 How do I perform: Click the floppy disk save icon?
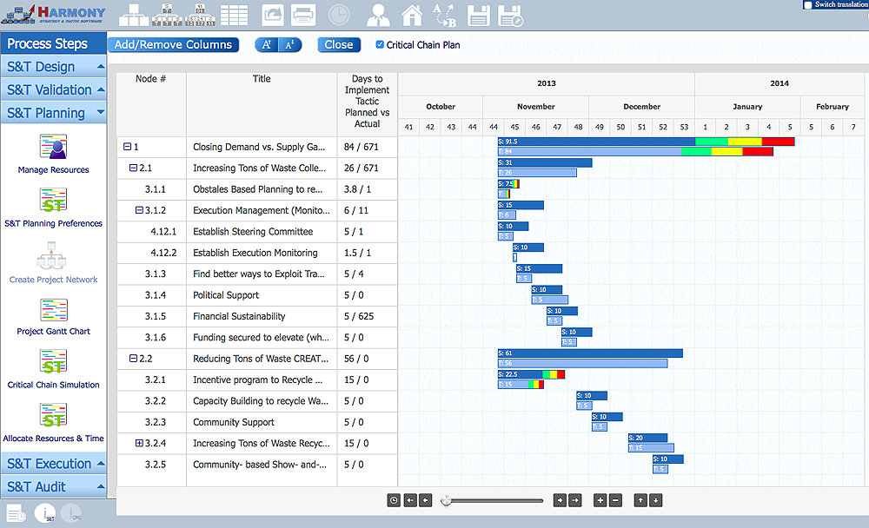coord(477,15)
